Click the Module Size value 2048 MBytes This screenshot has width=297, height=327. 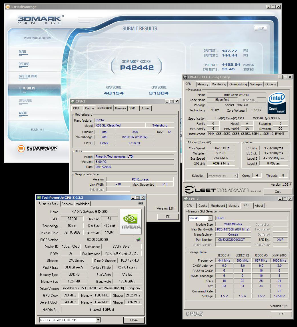233,224
